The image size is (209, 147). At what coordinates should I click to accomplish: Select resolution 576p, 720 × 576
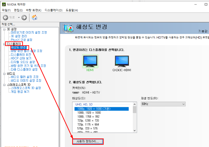(87, 128)
